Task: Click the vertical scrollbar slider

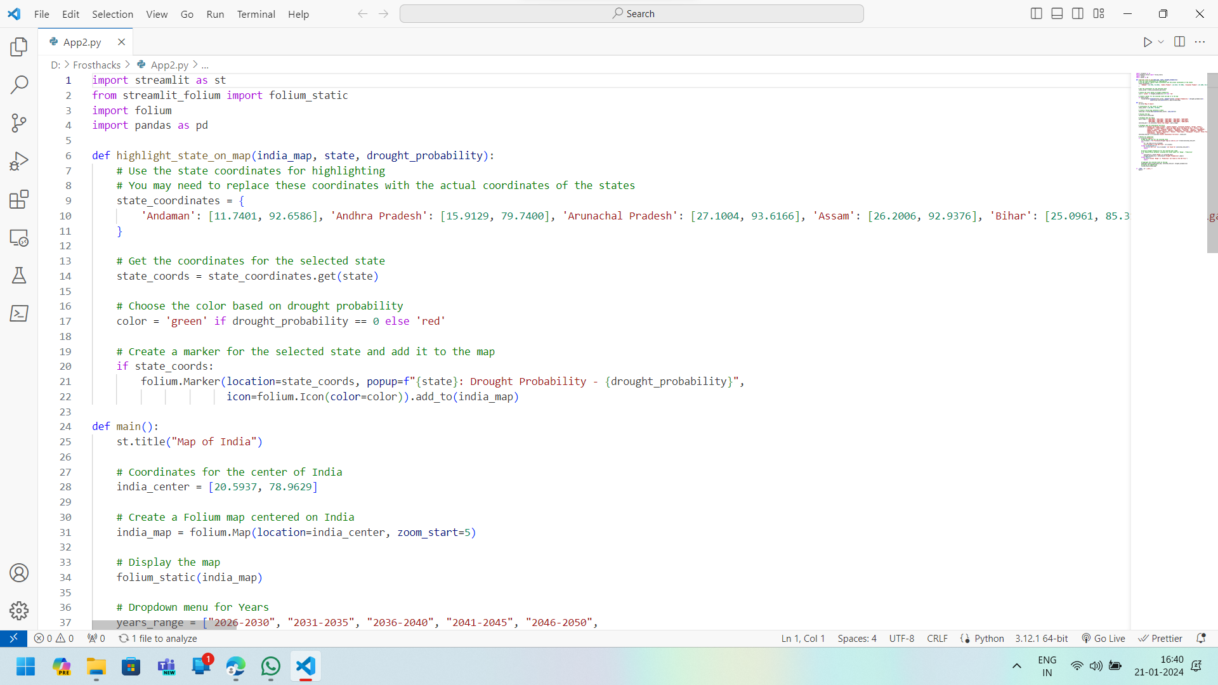Action: [x=1212, y=163]
